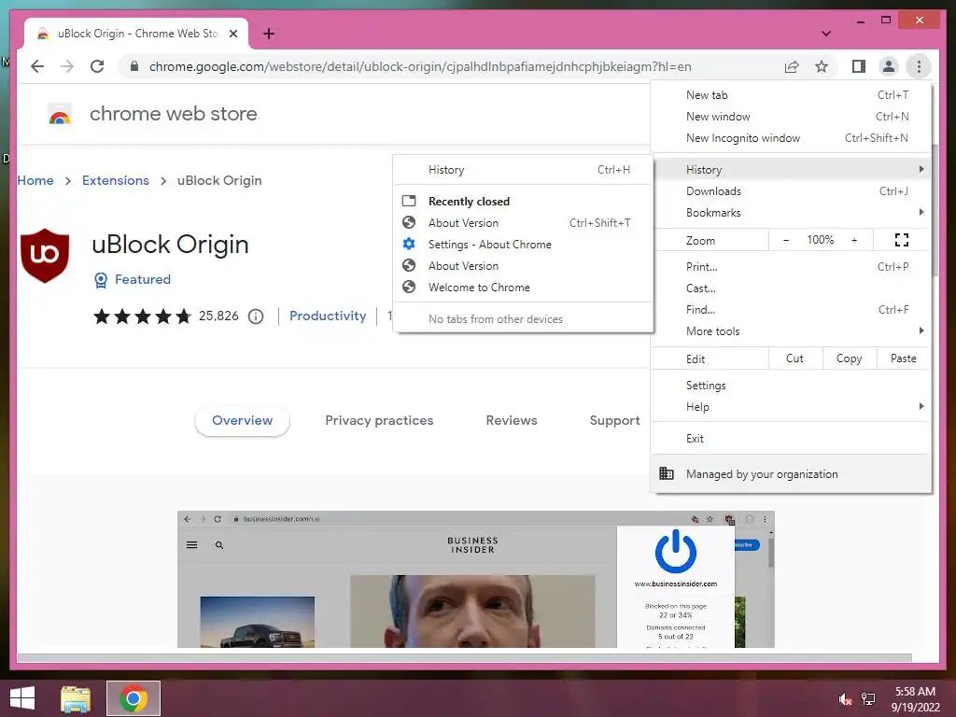Click the 100% zoom level value
Screen dimensions: 956x717
click(x=820, y=240)
